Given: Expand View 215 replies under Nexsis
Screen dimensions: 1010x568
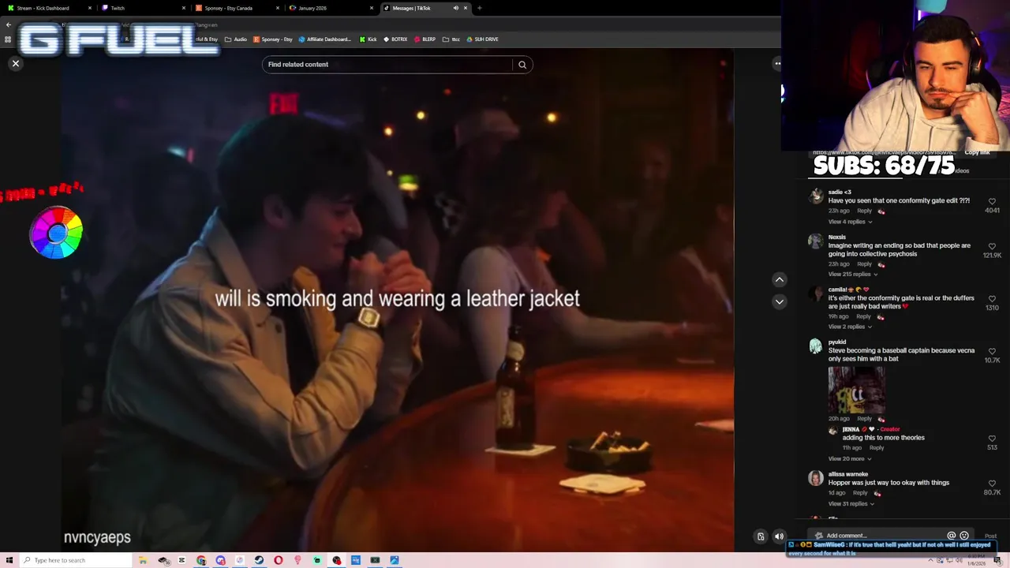Looking at the screenshot, I should pyautogui.click(x=853, y=274).
